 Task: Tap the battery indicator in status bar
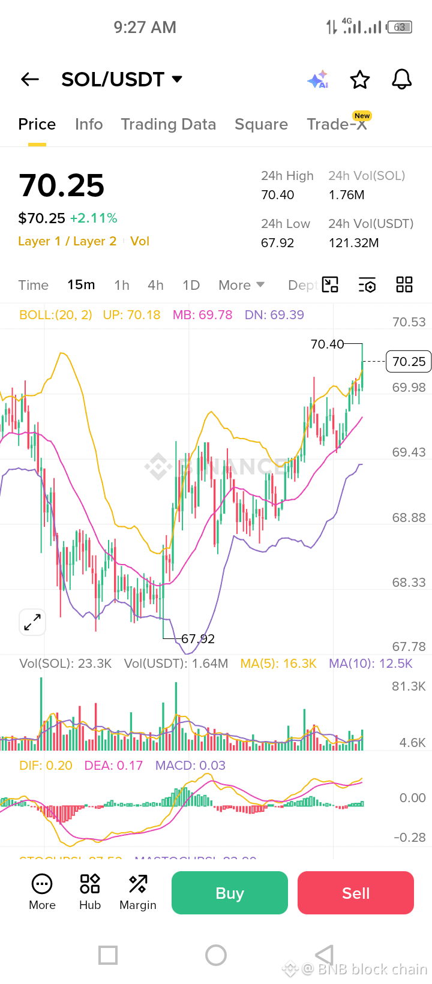(400, 27)
